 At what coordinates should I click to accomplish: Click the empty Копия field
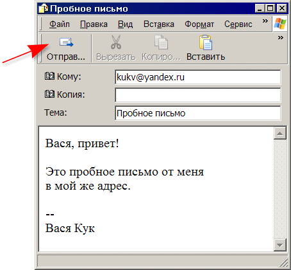[x=198, y=95]
